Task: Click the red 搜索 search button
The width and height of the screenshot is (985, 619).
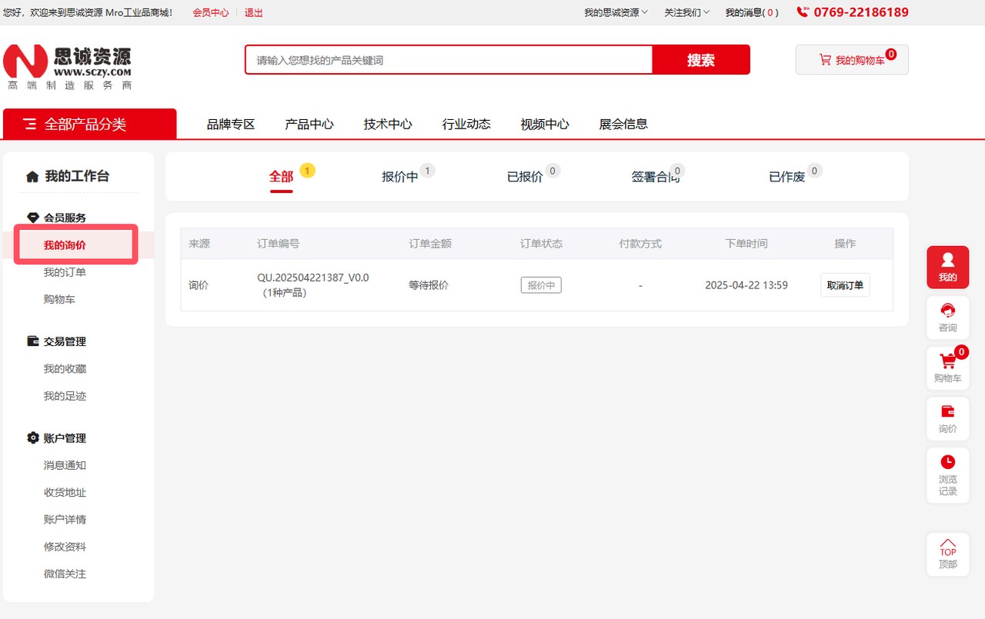Action: (x=700, y=60)
